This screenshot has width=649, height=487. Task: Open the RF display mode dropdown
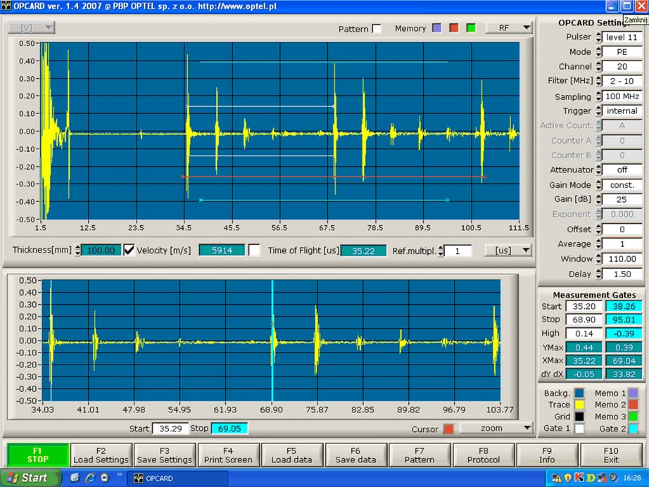click(x=510, y=27)
